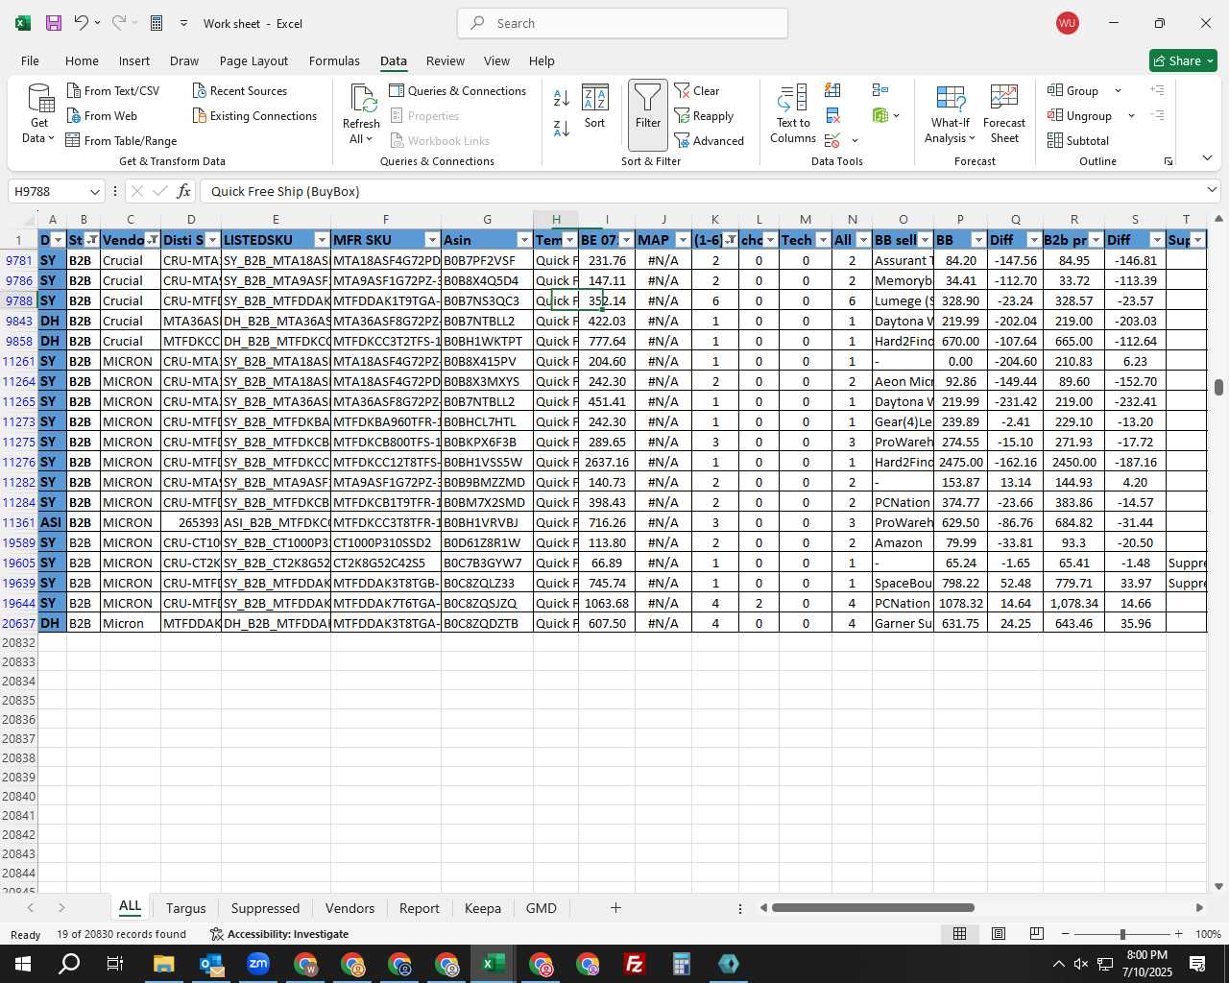Open Outline dialog launcher

click(1169, 161)
